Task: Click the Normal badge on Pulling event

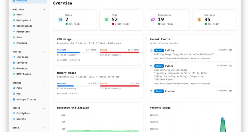Action: tap(159, 50)
